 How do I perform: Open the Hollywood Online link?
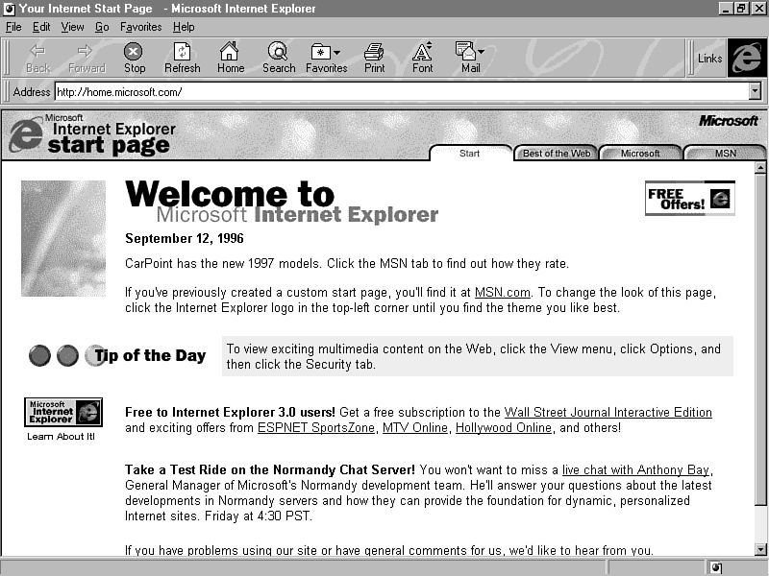(504, 427)
